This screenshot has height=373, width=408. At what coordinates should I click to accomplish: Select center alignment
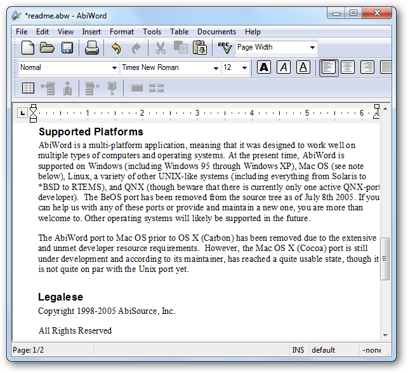(348, 67)
